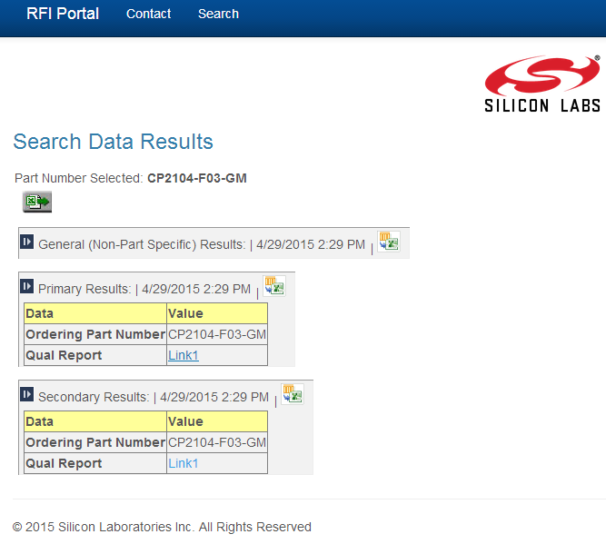Screen dimensions: 606x544
Task: Select Ordering Part Number cell in Secondary table
Action: pyautogui.click(x=94, y=442)
